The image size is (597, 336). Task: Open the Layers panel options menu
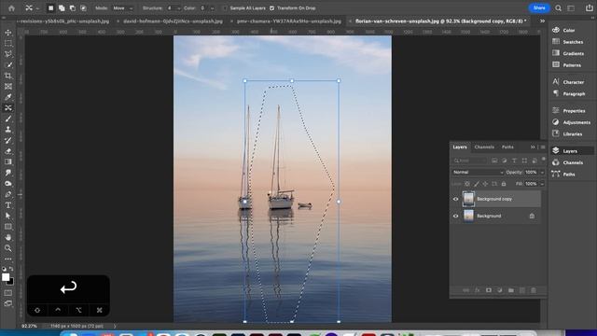coord(543,147)
